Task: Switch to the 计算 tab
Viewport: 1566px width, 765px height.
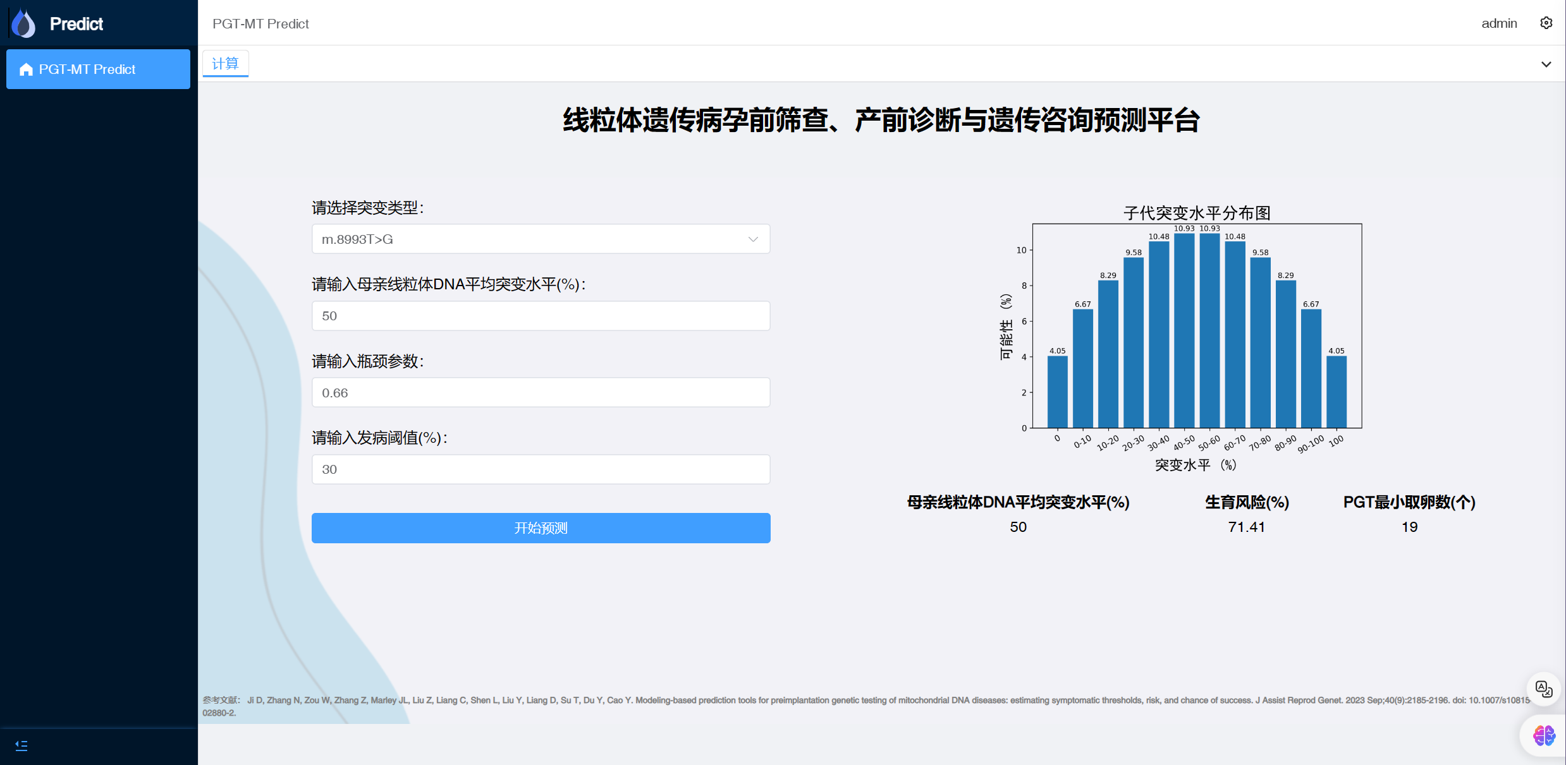Action: coord(226,64)
